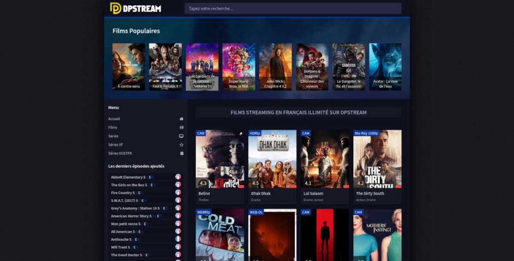
Task: Click the French flag on Anthracite row
Action: (x=178, y=239)
